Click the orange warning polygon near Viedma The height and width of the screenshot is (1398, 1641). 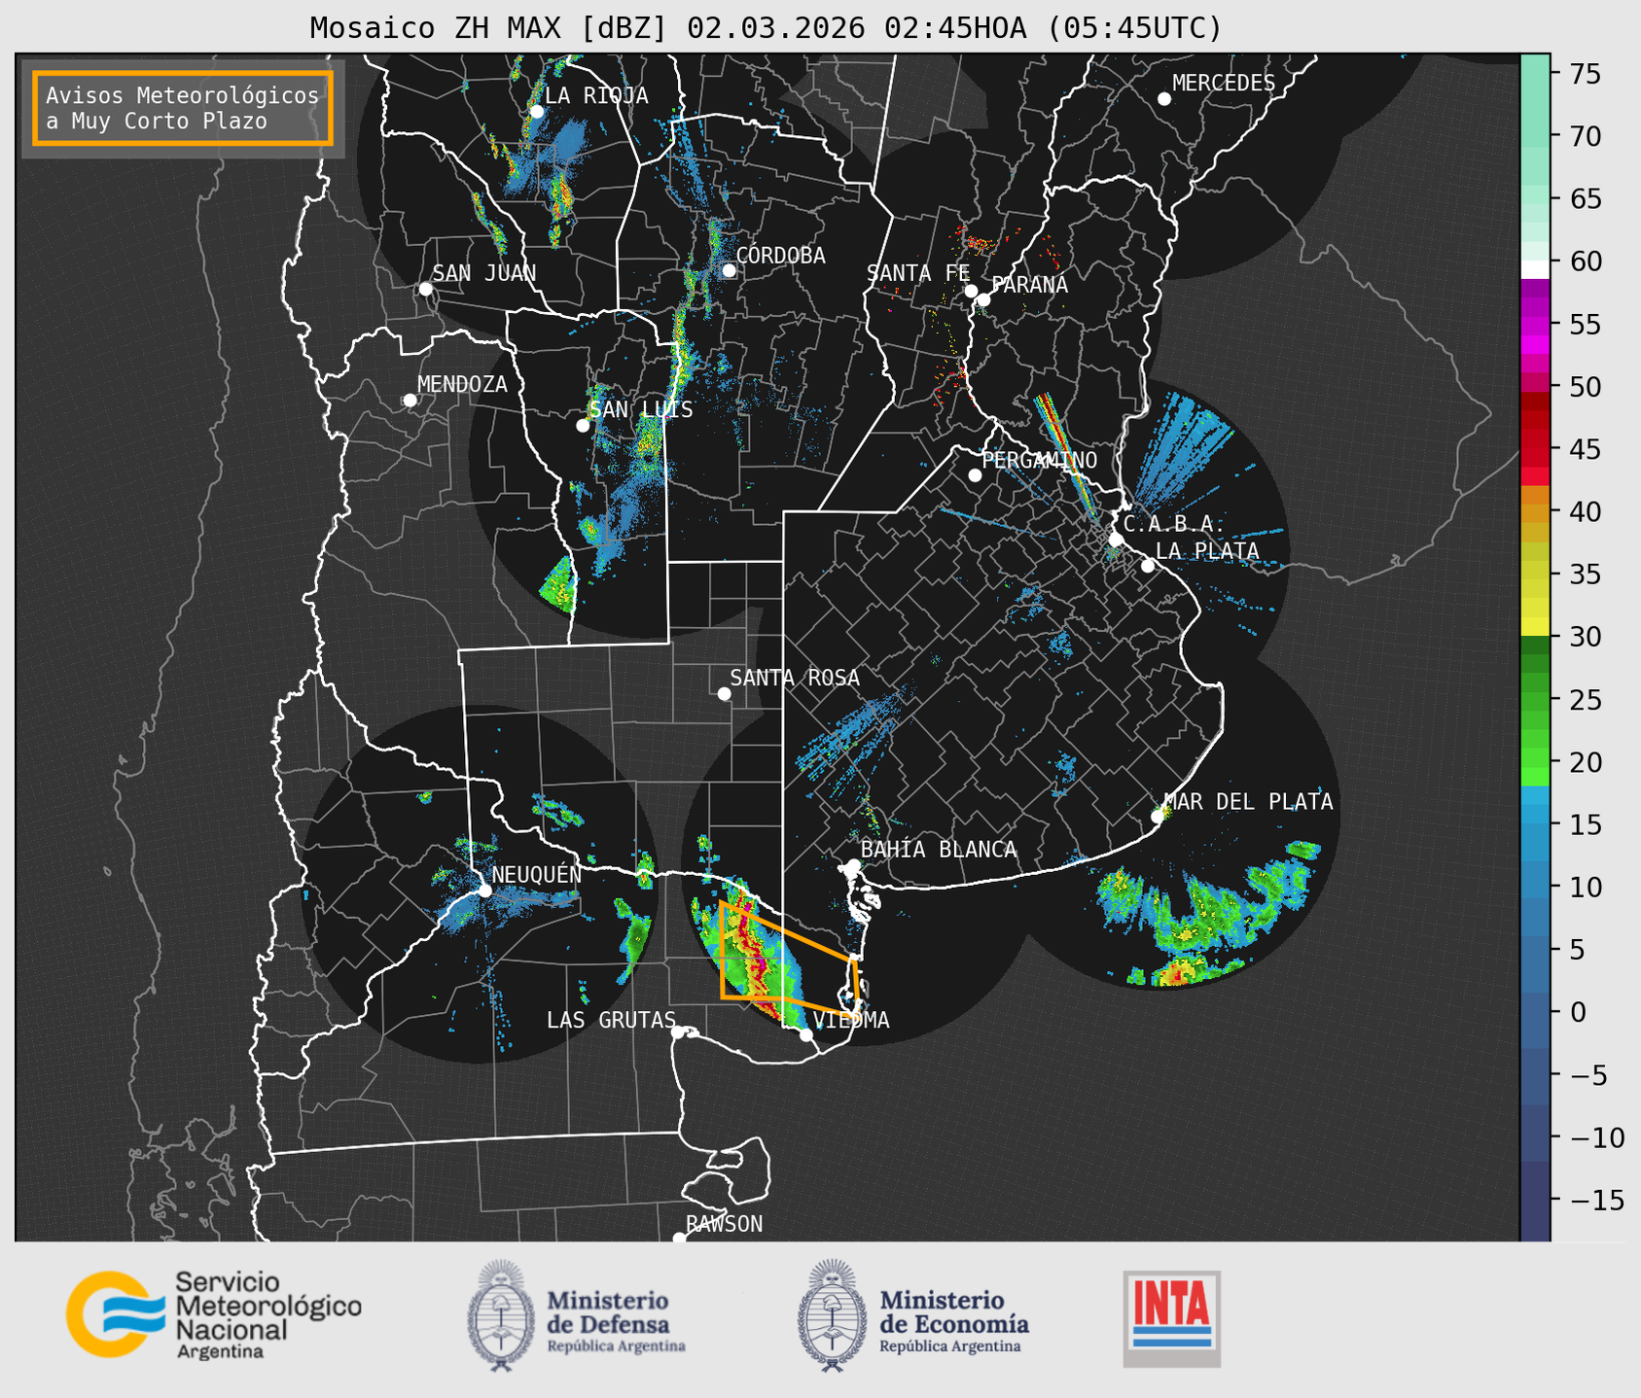click(788, 958)
